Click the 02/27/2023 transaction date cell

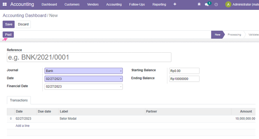tap(23, 118)
